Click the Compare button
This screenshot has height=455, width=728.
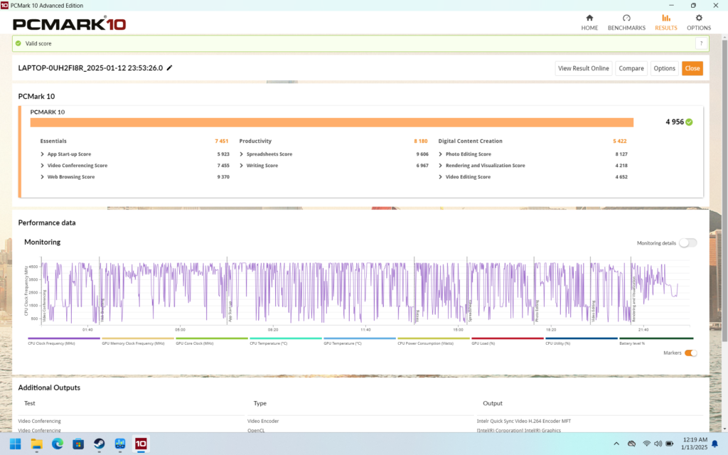pyautogui.click(x=631, y=68)
